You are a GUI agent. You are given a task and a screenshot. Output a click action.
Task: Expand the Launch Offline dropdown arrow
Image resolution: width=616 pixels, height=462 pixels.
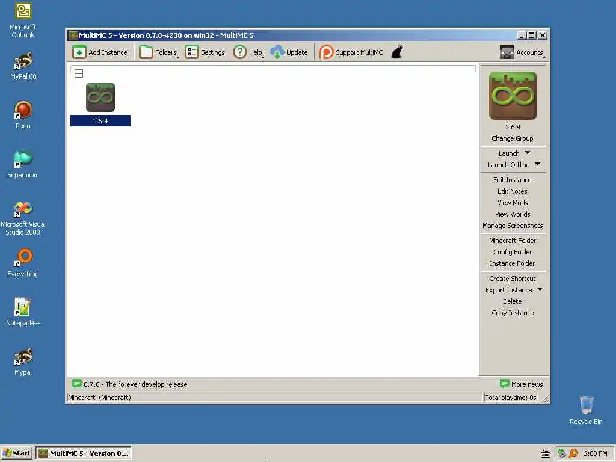pos(537,164)
